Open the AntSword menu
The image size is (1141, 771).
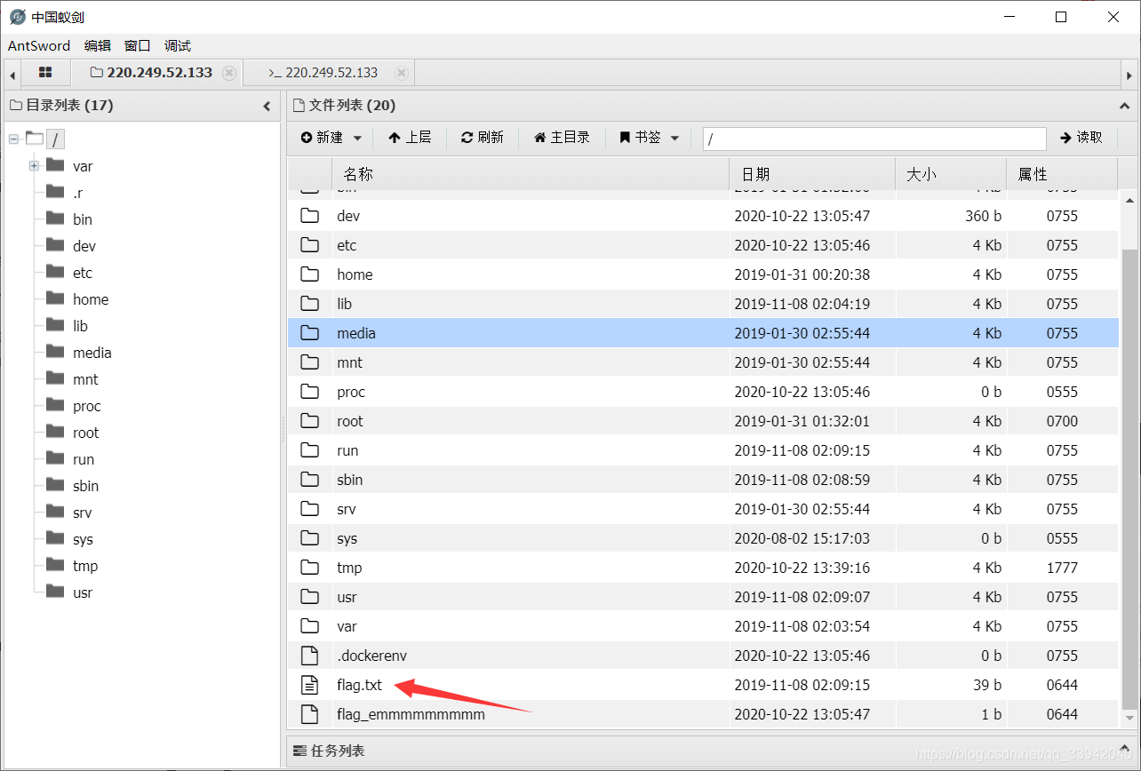tap(39, 46)
